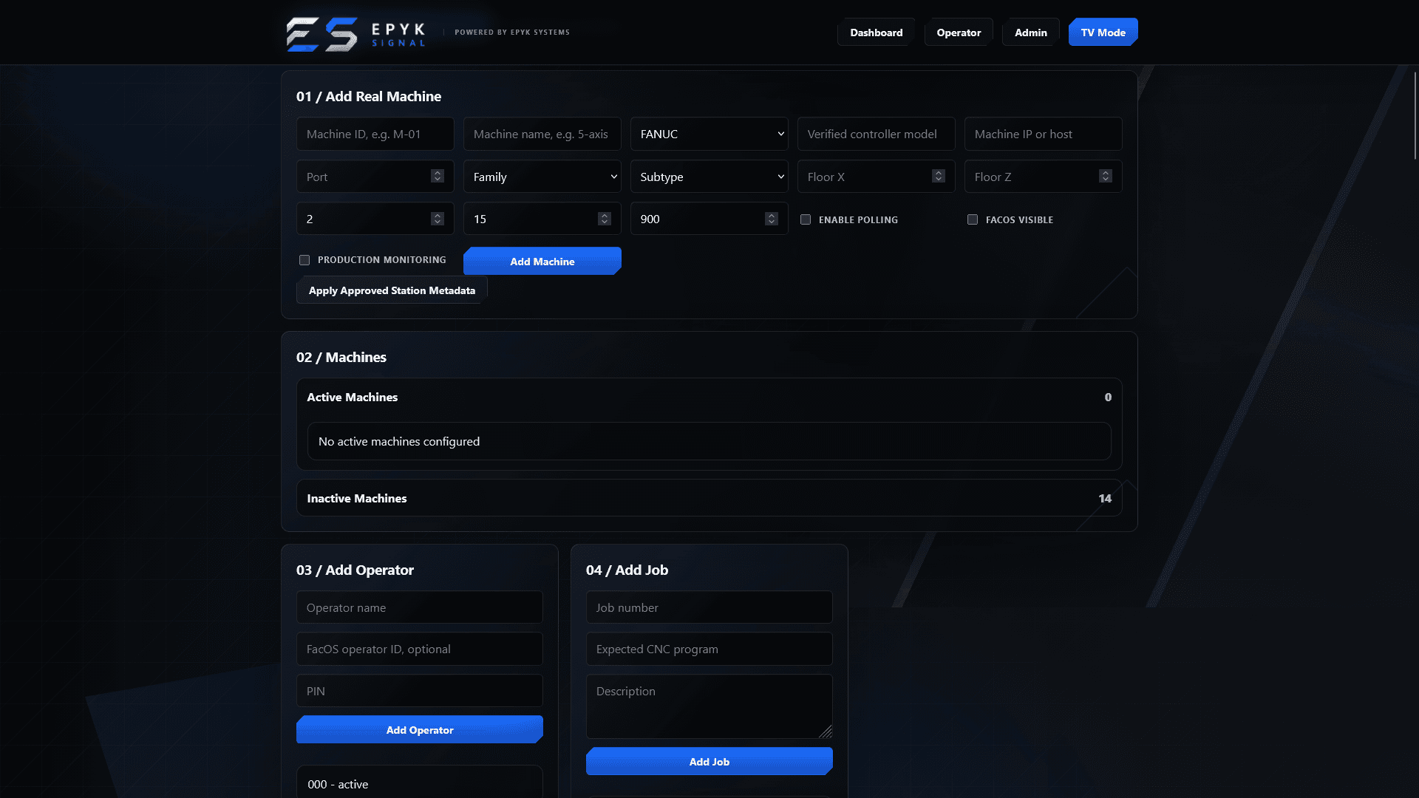Open the Family dropdown
This screenshot has height=798, width=1419.
[x=542, y=177]
